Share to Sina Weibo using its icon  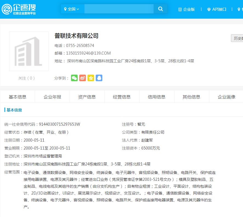click(82, 78)
